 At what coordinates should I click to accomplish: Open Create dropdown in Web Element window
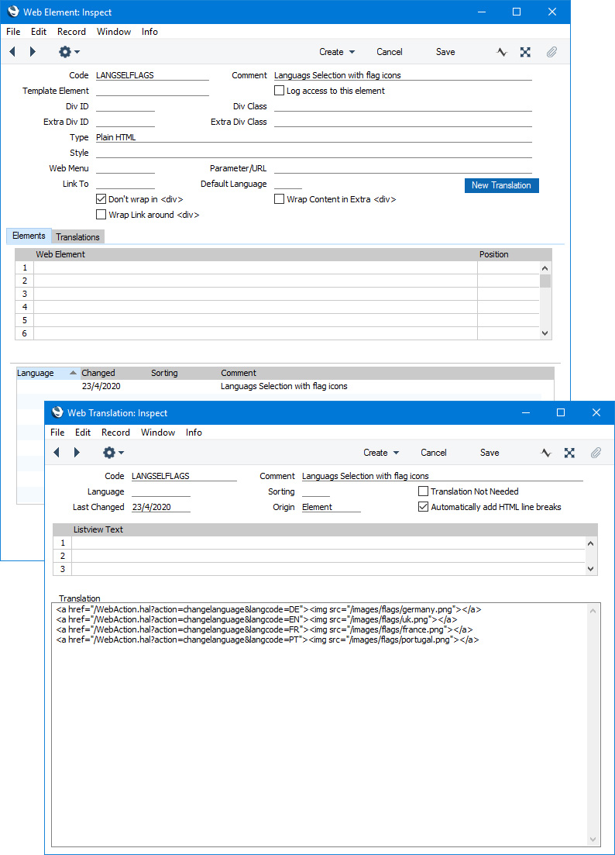pyautogui.click(x=337, y=52)
